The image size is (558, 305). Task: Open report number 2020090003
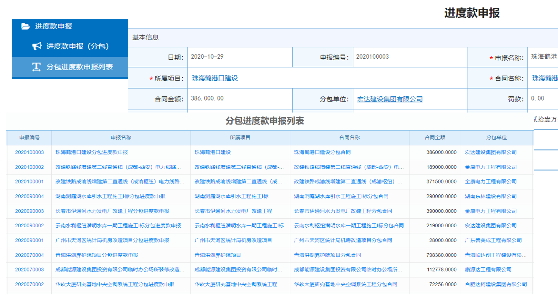click(x=29, y=212)
